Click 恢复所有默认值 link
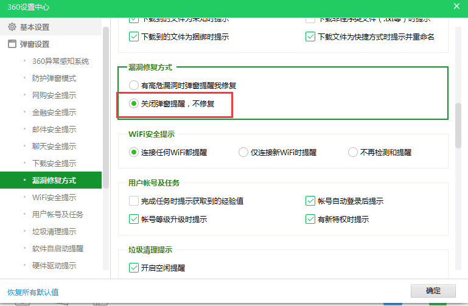Image resolution: width=468 pixels, height=306 pixels. coord(33,292)
